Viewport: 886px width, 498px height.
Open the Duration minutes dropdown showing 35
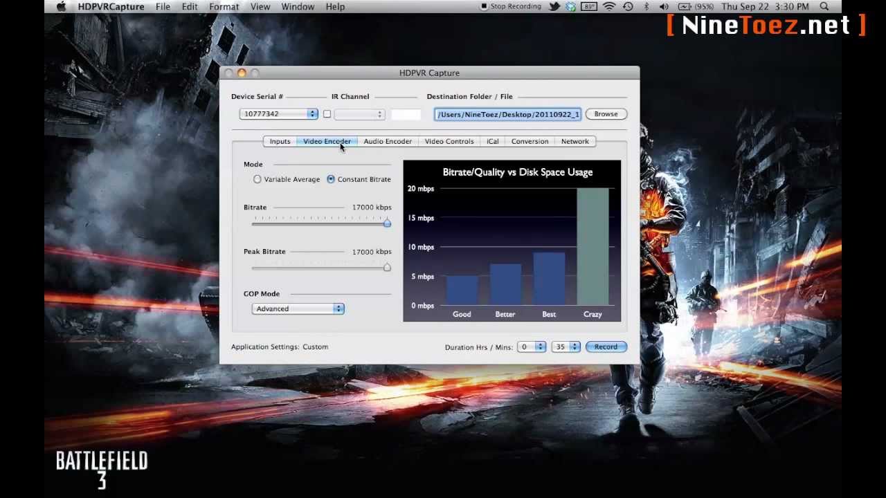pos(566,347)
